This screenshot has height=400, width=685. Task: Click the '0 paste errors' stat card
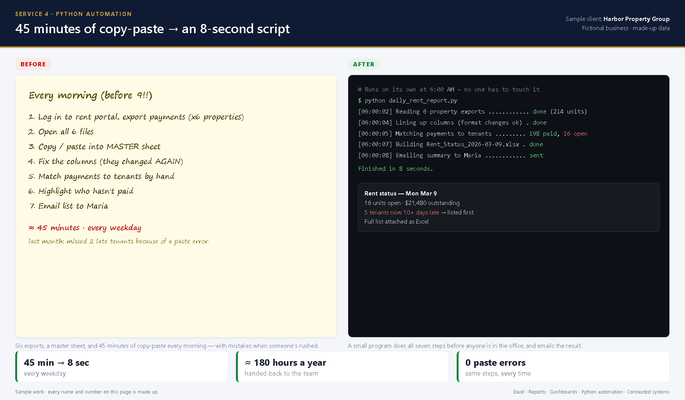563,367
